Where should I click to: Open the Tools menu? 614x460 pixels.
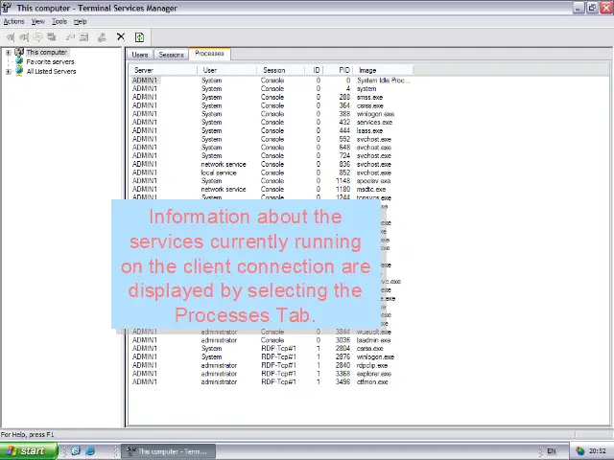click(x=59, y=21)
